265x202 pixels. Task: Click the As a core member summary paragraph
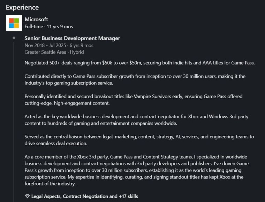click(137, 170)
